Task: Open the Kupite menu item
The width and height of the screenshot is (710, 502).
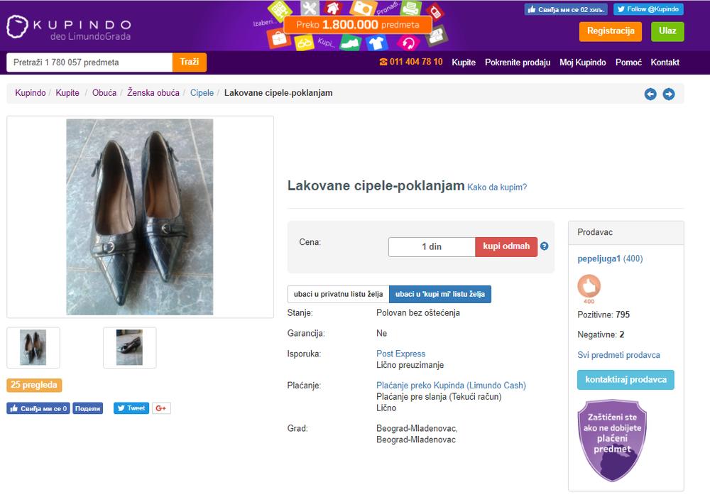Action: tap(464, 62)
